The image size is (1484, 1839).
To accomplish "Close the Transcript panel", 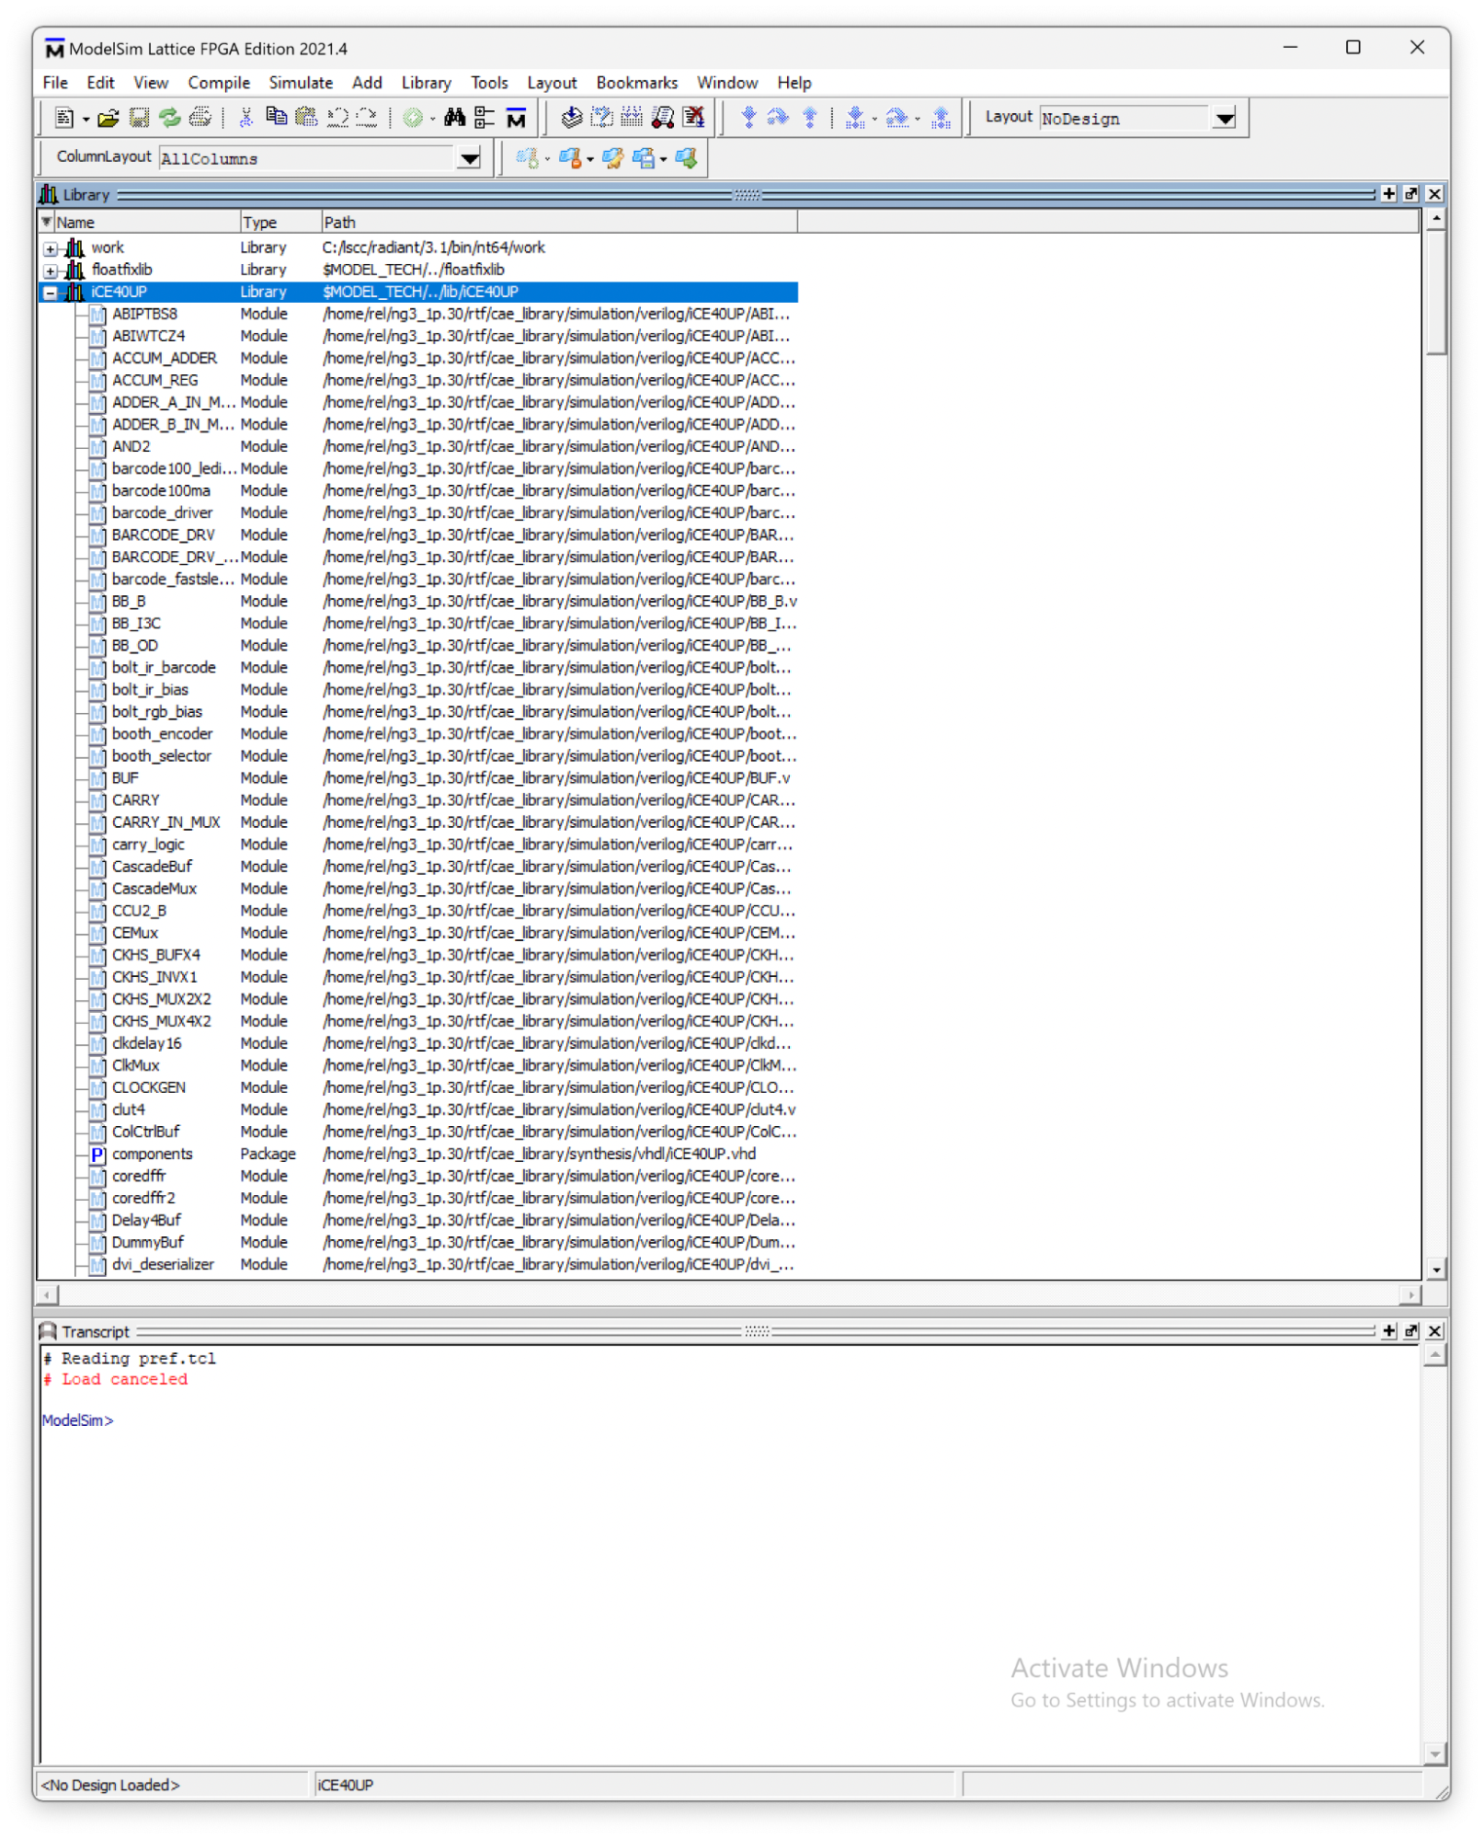I will (1434, 1331).
